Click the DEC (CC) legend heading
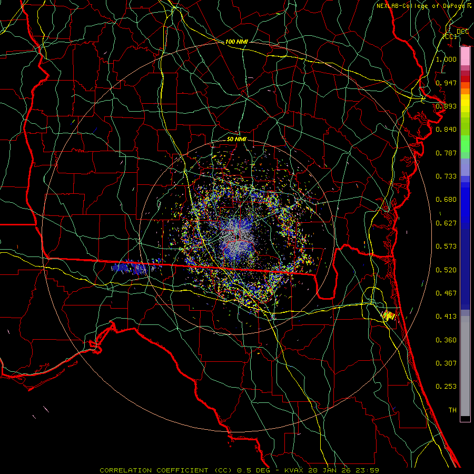 tap(456, 34)
